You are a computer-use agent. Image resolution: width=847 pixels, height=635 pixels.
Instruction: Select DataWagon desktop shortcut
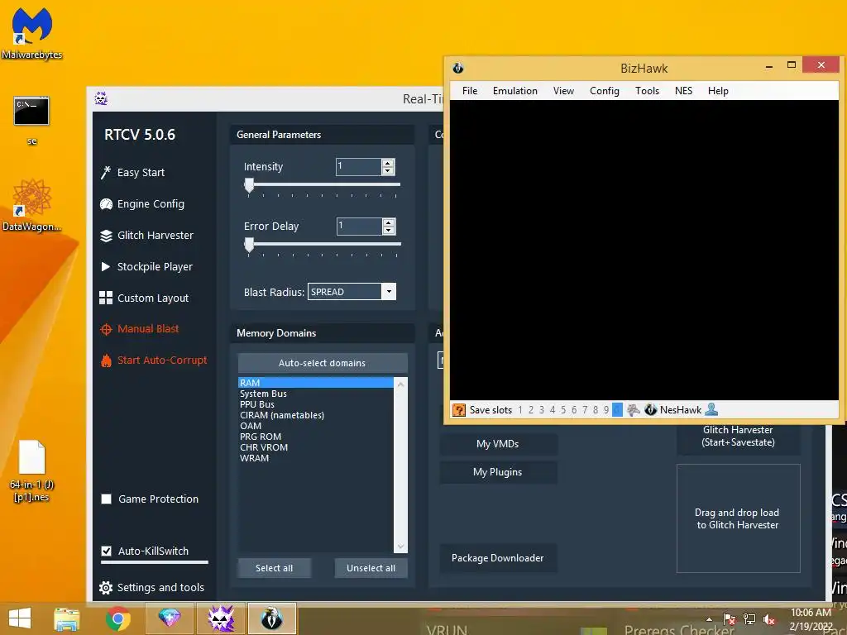point(32,205)
